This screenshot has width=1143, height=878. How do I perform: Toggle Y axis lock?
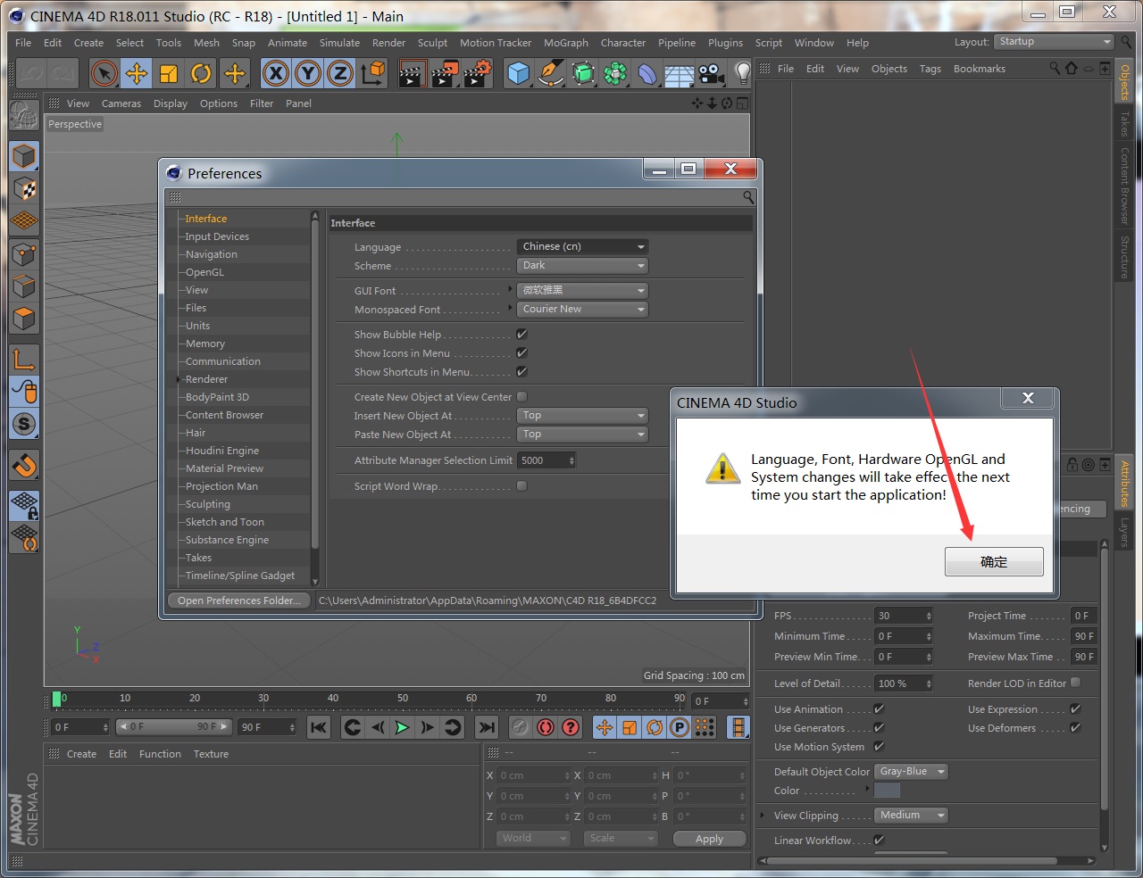coord(308,73)
